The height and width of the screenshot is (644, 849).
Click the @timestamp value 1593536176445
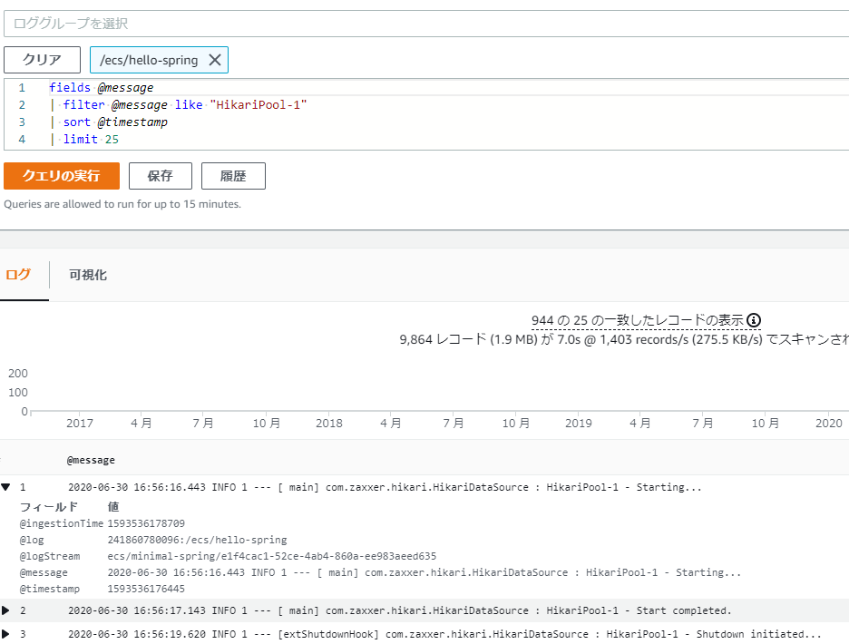146,589
